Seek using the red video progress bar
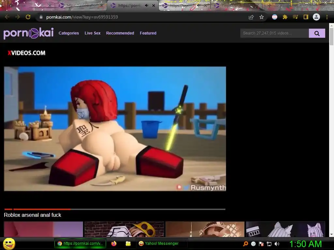Viewport: 334px width, 250px height. click(x=114, y=209)
